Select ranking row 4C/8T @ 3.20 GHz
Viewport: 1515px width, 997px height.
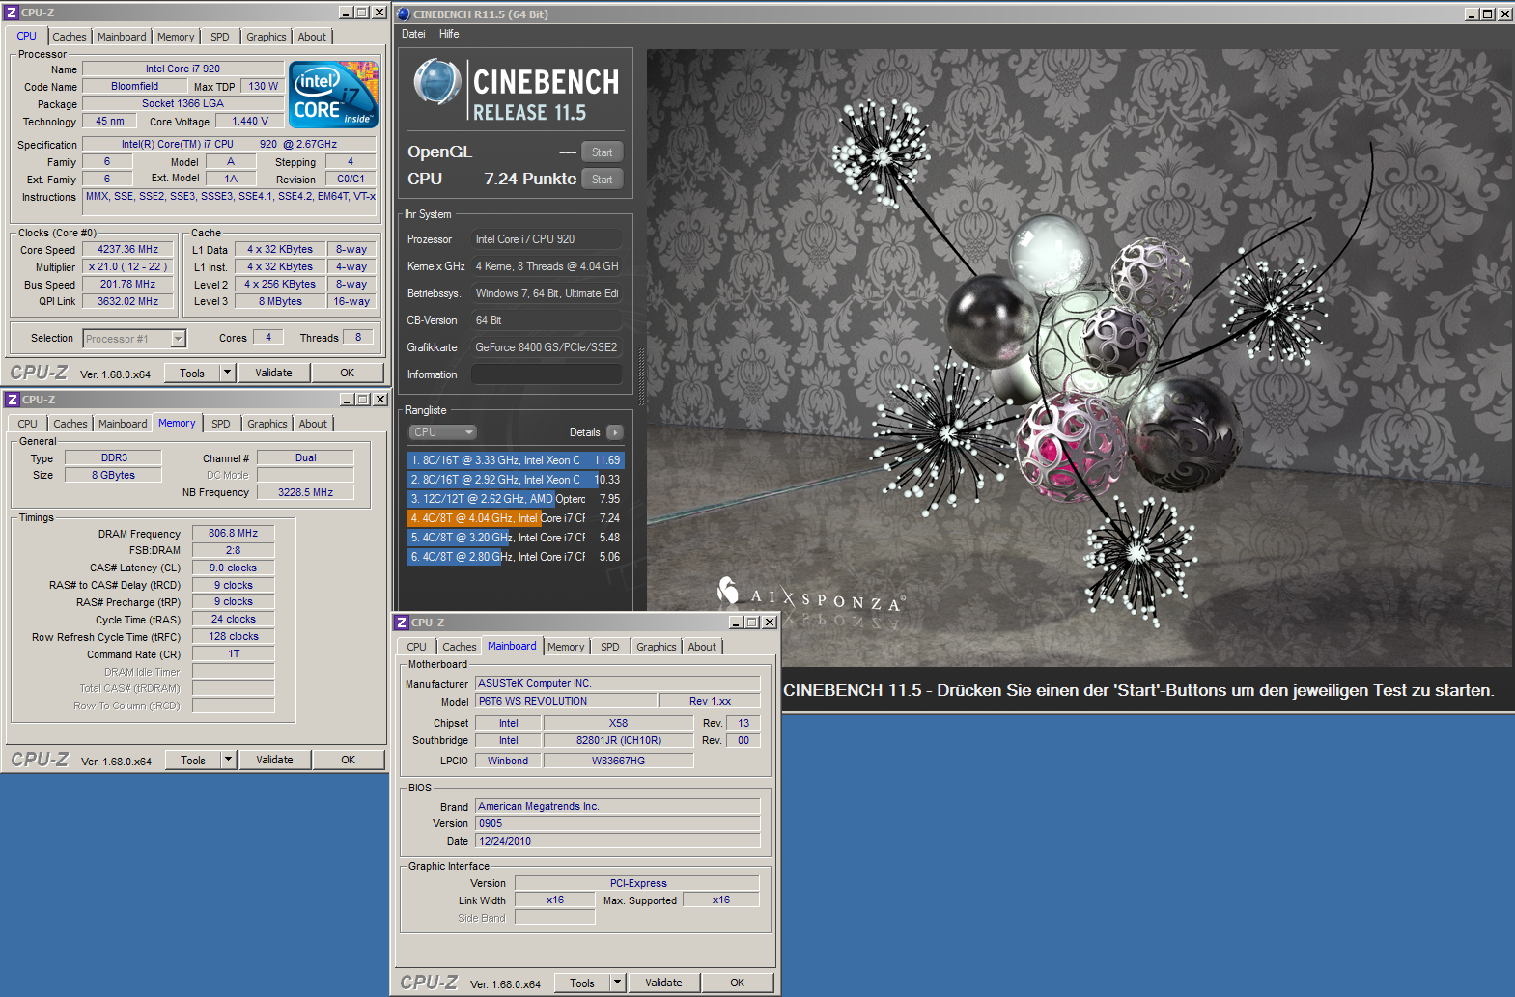516,538
